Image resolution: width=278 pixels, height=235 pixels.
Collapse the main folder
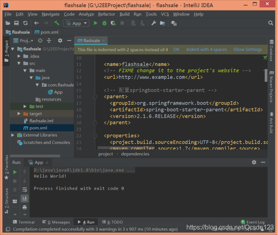25,71
